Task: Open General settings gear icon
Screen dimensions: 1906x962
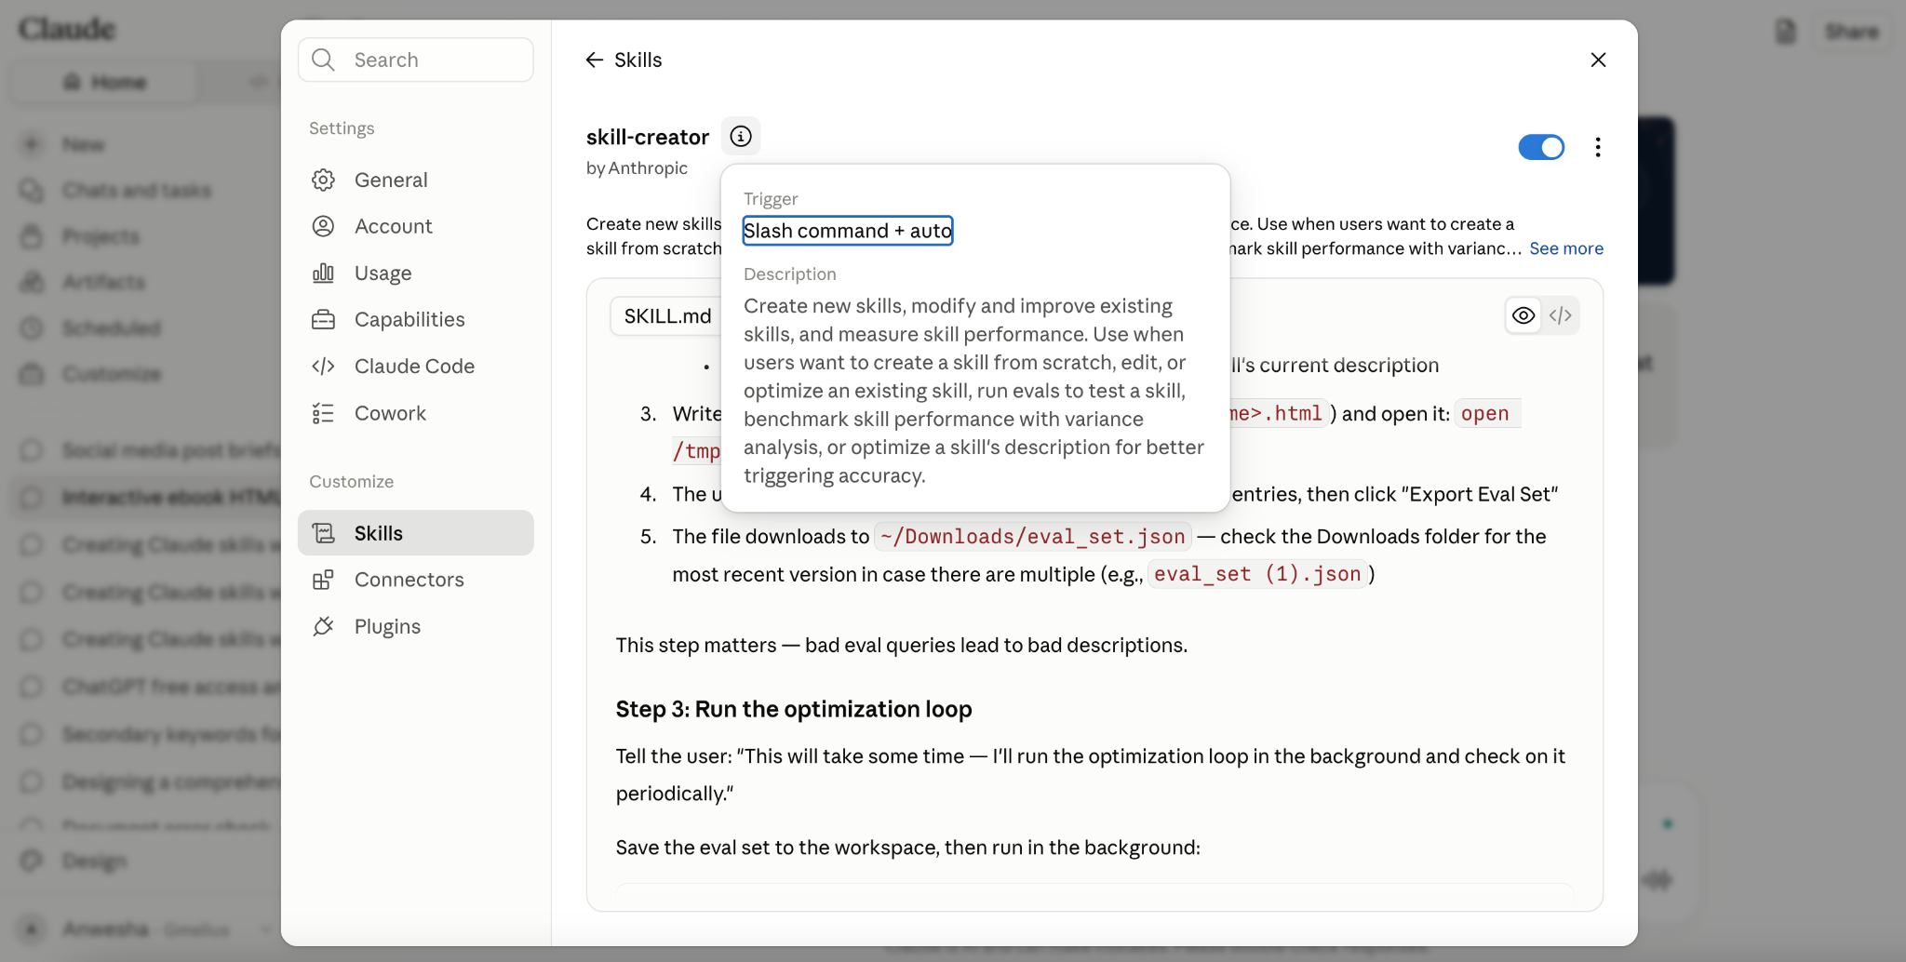Action: click(323, 180)
